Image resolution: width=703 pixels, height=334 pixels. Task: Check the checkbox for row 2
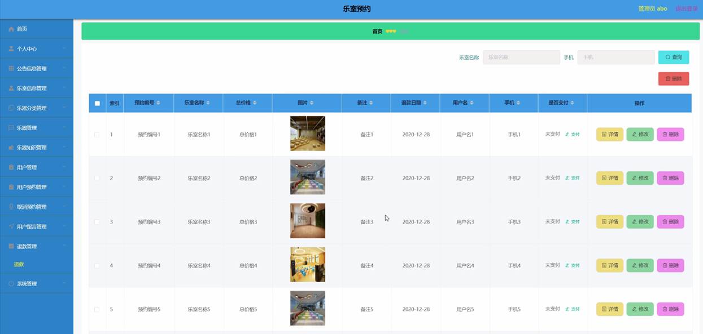click(97, 178)
